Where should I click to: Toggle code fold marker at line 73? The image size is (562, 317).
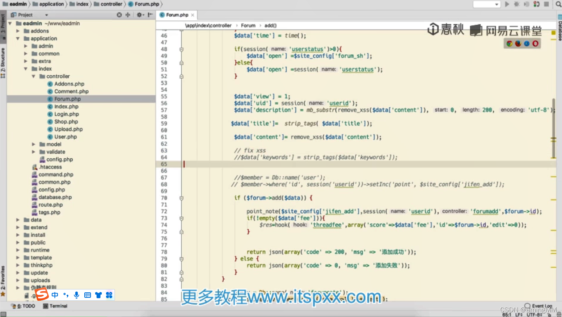181,218
